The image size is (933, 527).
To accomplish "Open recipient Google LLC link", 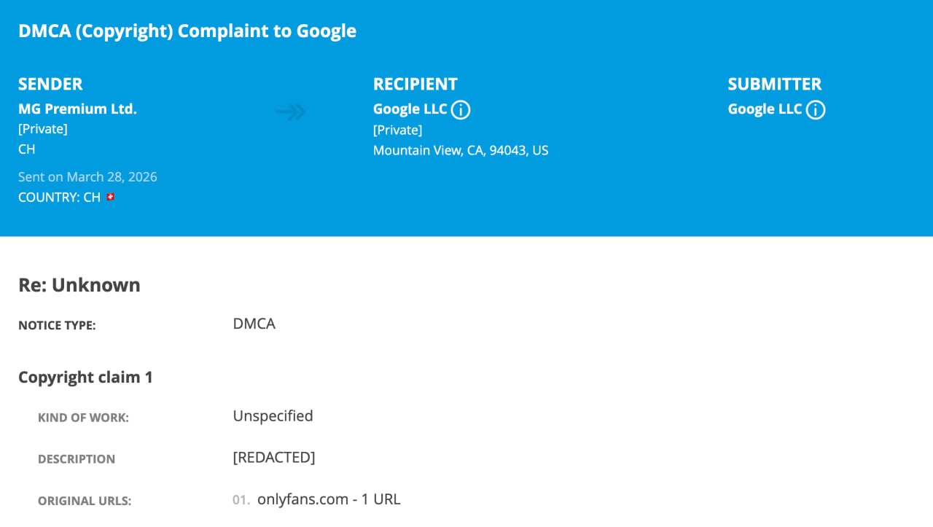I will coord(410,109).
